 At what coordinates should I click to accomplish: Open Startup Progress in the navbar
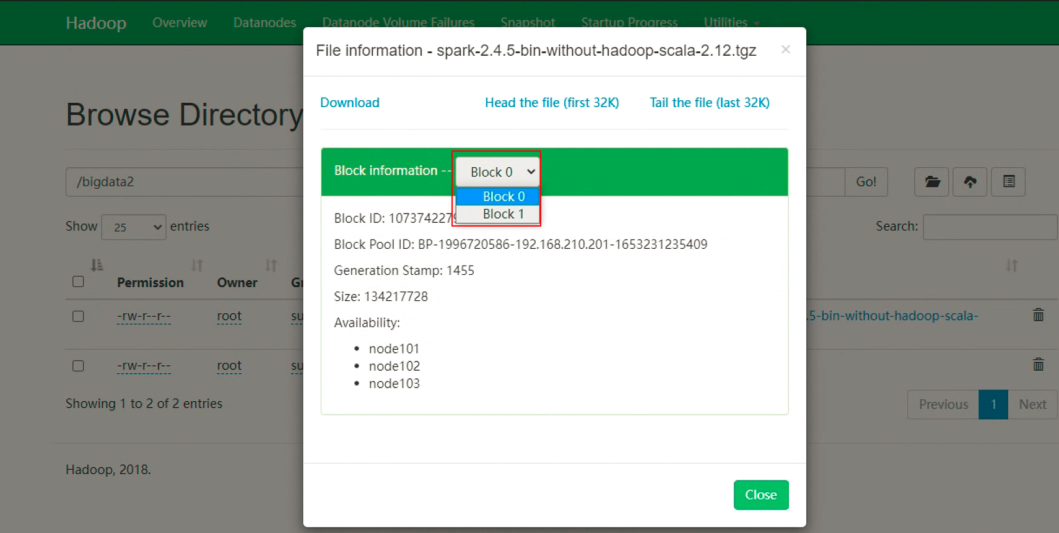click(629, 23)
